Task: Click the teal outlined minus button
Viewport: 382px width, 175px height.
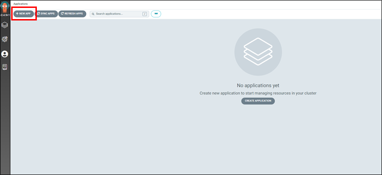Action: click(x=156, y=14)
